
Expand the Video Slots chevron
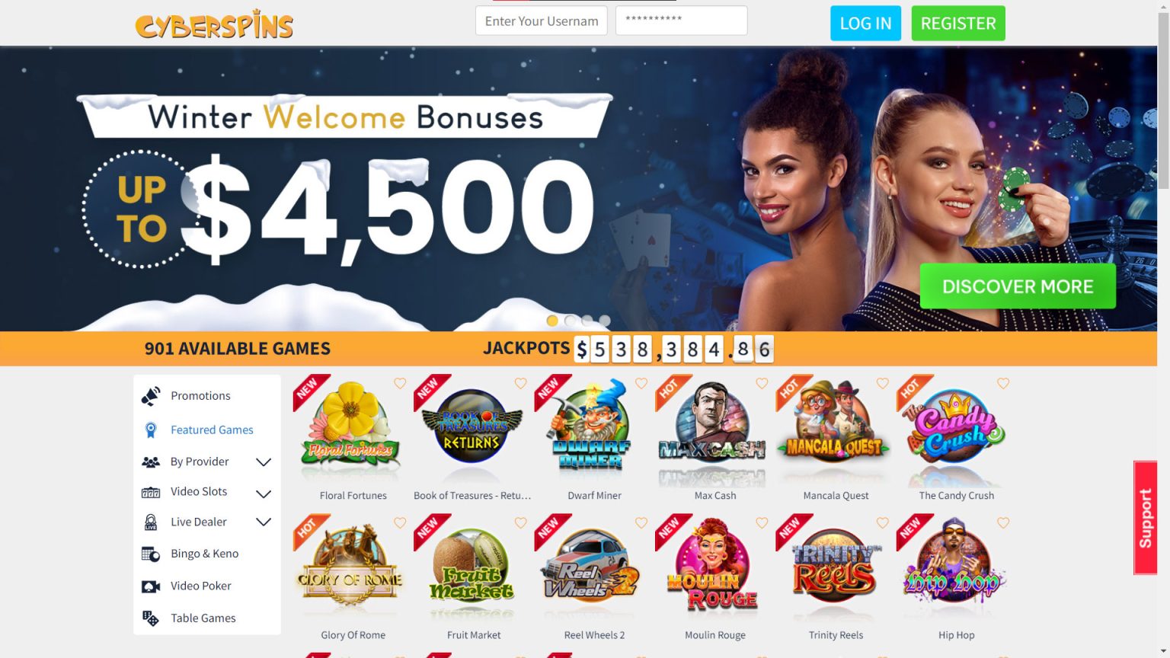(264, 493)
